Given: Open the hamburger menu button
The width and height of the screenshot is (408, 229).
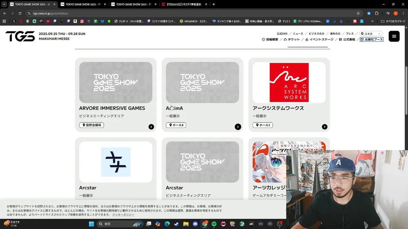Looking at the screenshot, I should click(394, 36).
